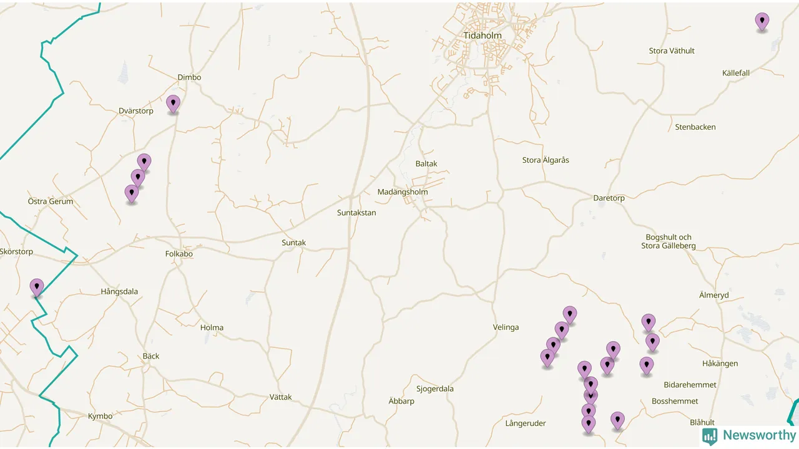Select westernmost marker in cluster southeast of Velinga
Viewport: 799px width, 449px height.
547,358
